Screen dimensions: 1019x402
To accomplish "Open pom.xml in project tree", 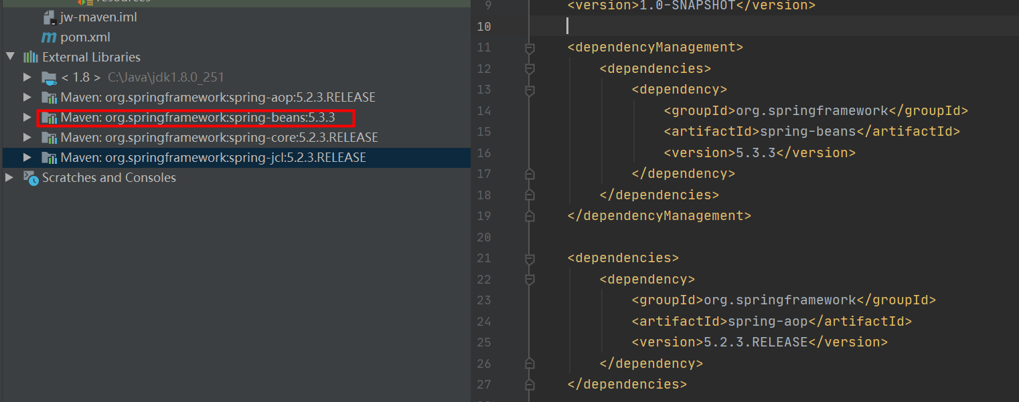I will click(x=85, y=37).
